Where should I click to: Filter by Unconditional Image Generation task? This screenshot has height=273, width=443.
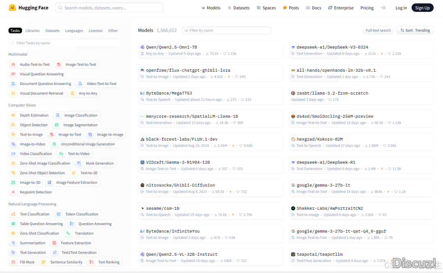coord(83,144)
